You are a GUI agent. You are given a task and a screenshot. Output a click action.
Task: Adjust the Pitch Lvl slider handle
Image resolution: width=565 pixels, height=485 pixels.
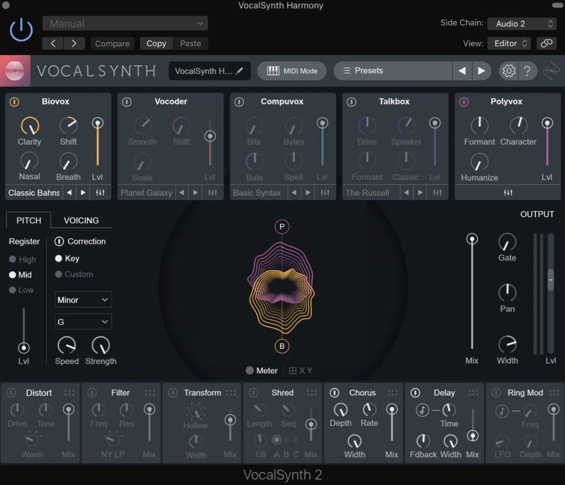pos(24,348)
